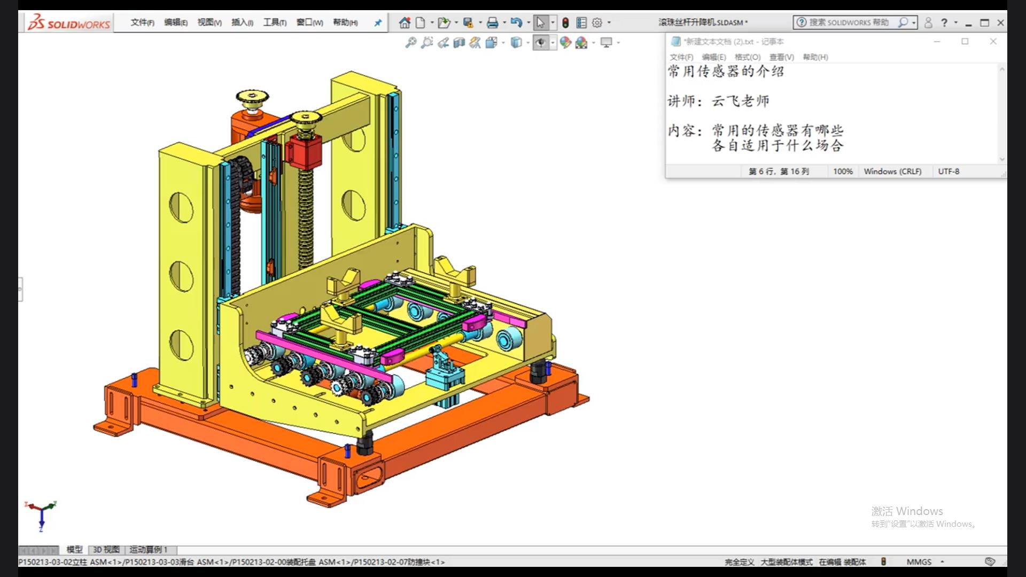Open Notepad 文件(F) menu

click(681, 57)
